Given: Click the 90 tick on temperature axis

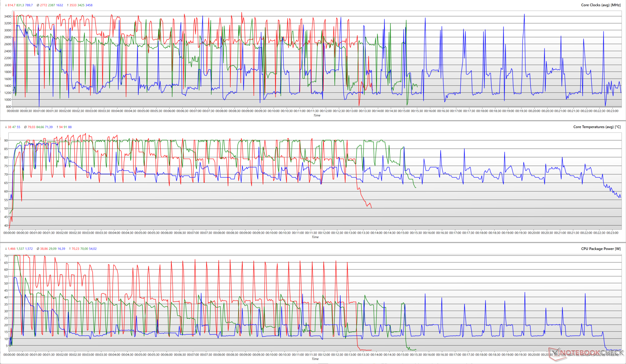Looking at the screenshot, I should (6, 141).
